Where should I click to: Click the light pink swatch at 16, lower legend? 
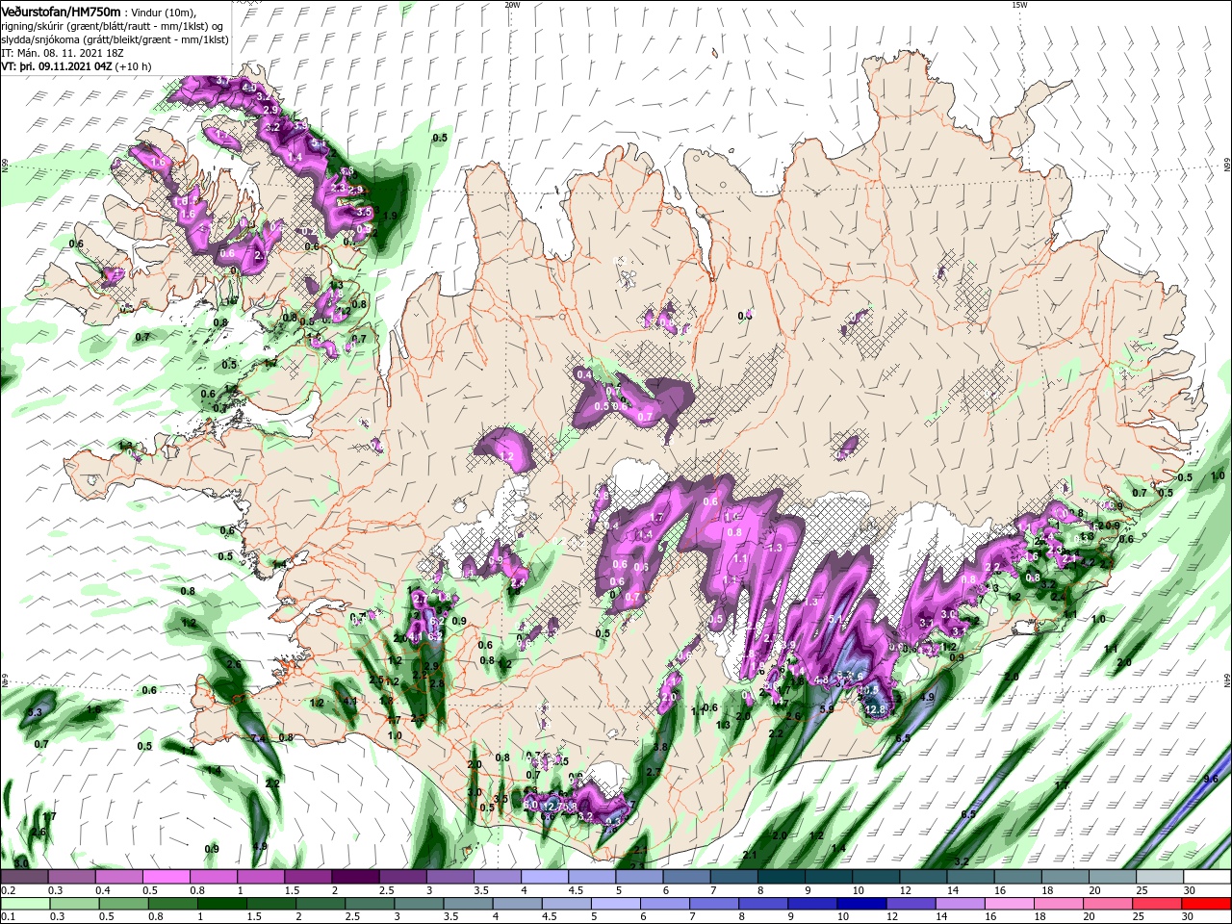(1010, 903)
